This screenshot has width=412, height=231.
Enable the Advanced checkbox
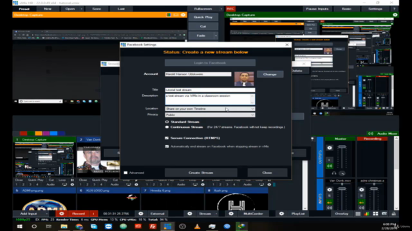(126, 173)
